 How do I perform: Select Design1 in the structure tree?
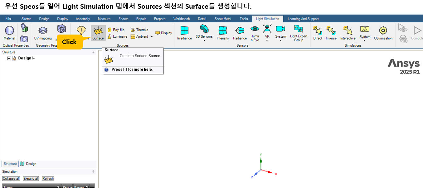tap(27, 58)
